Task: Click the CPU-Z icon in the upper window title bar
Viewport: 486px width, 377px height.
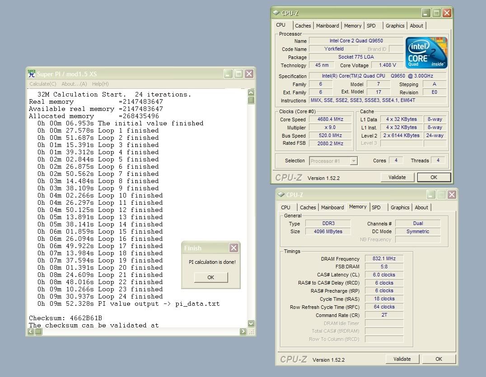Action: pos(276,13)
